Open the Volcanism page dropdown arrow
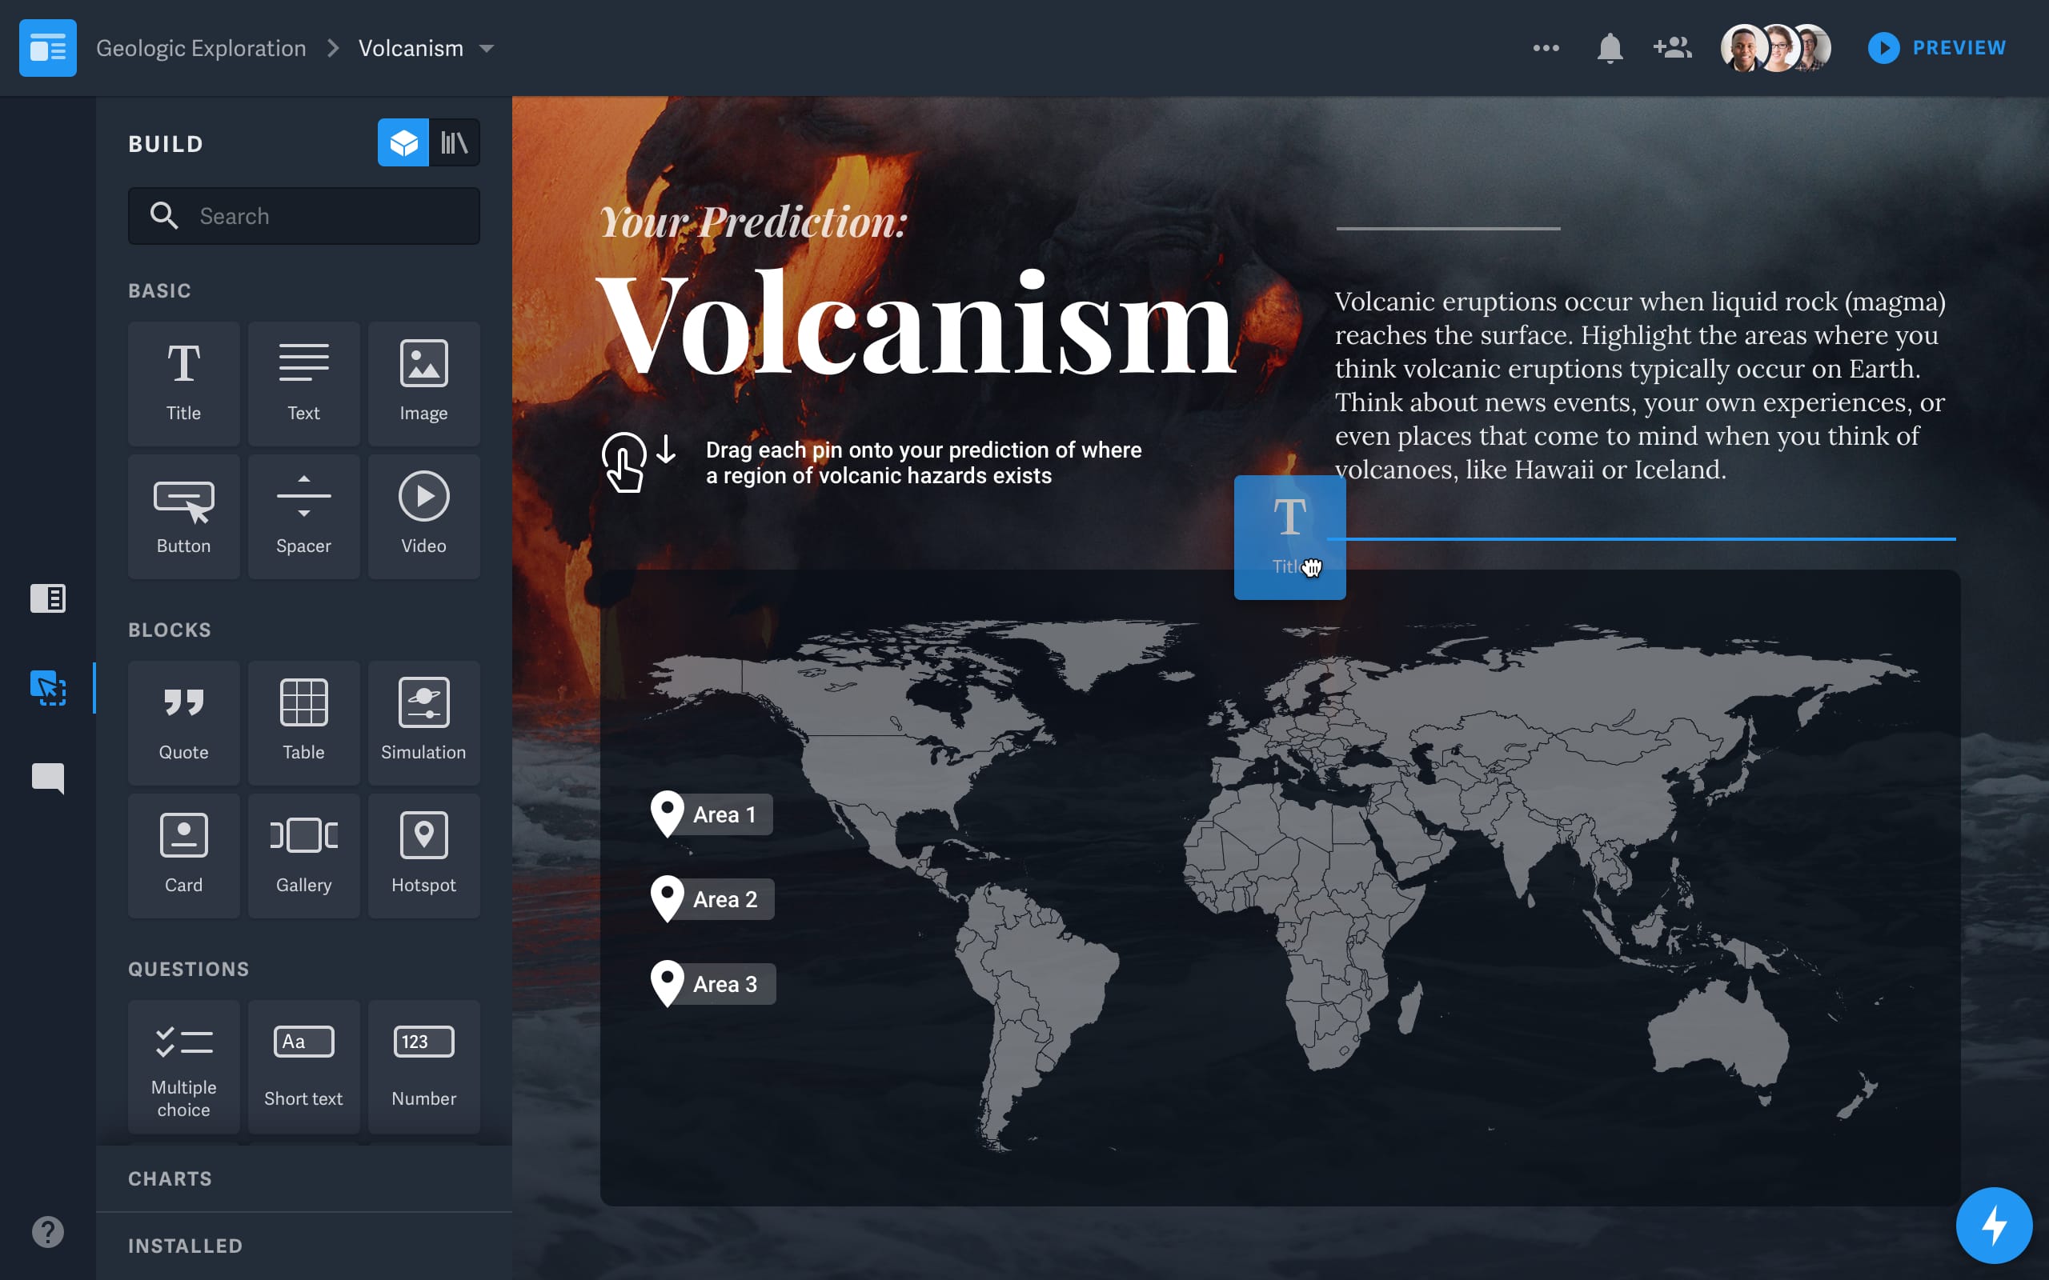 point(487,49)
